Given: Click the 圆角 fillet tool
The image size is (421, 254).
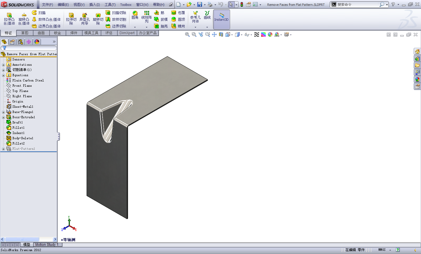Looking at the screenshot, I should click(x=135, y=15).
